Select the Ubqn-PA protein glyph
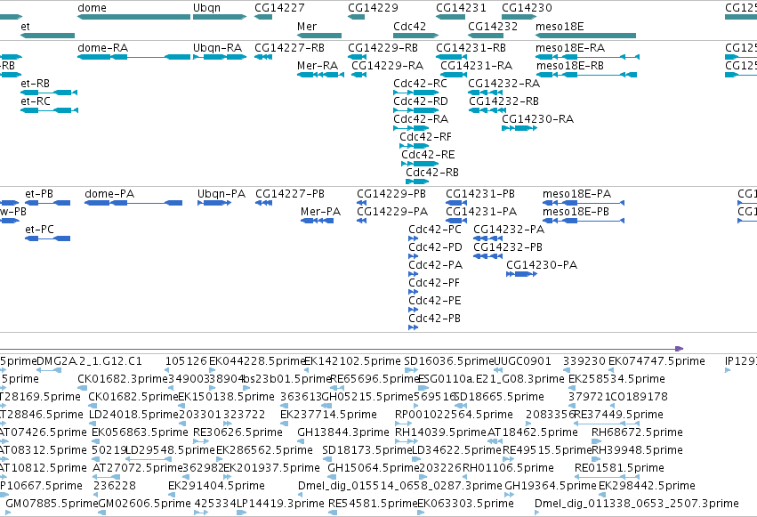This screenshot has width=757, height=517. click(x=214, y=203)
